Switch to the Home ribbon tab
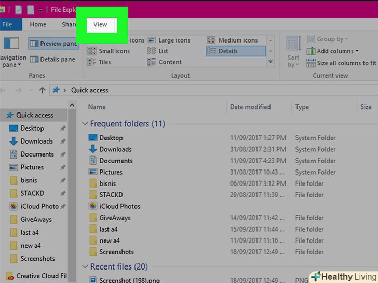 [38, 24]
